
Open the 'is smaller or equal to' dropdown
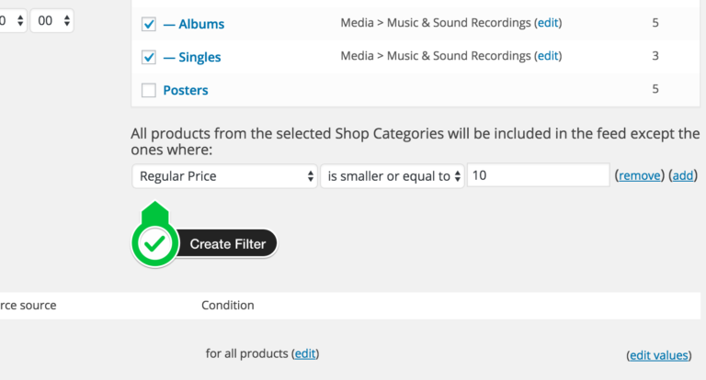tap(393, 176)
